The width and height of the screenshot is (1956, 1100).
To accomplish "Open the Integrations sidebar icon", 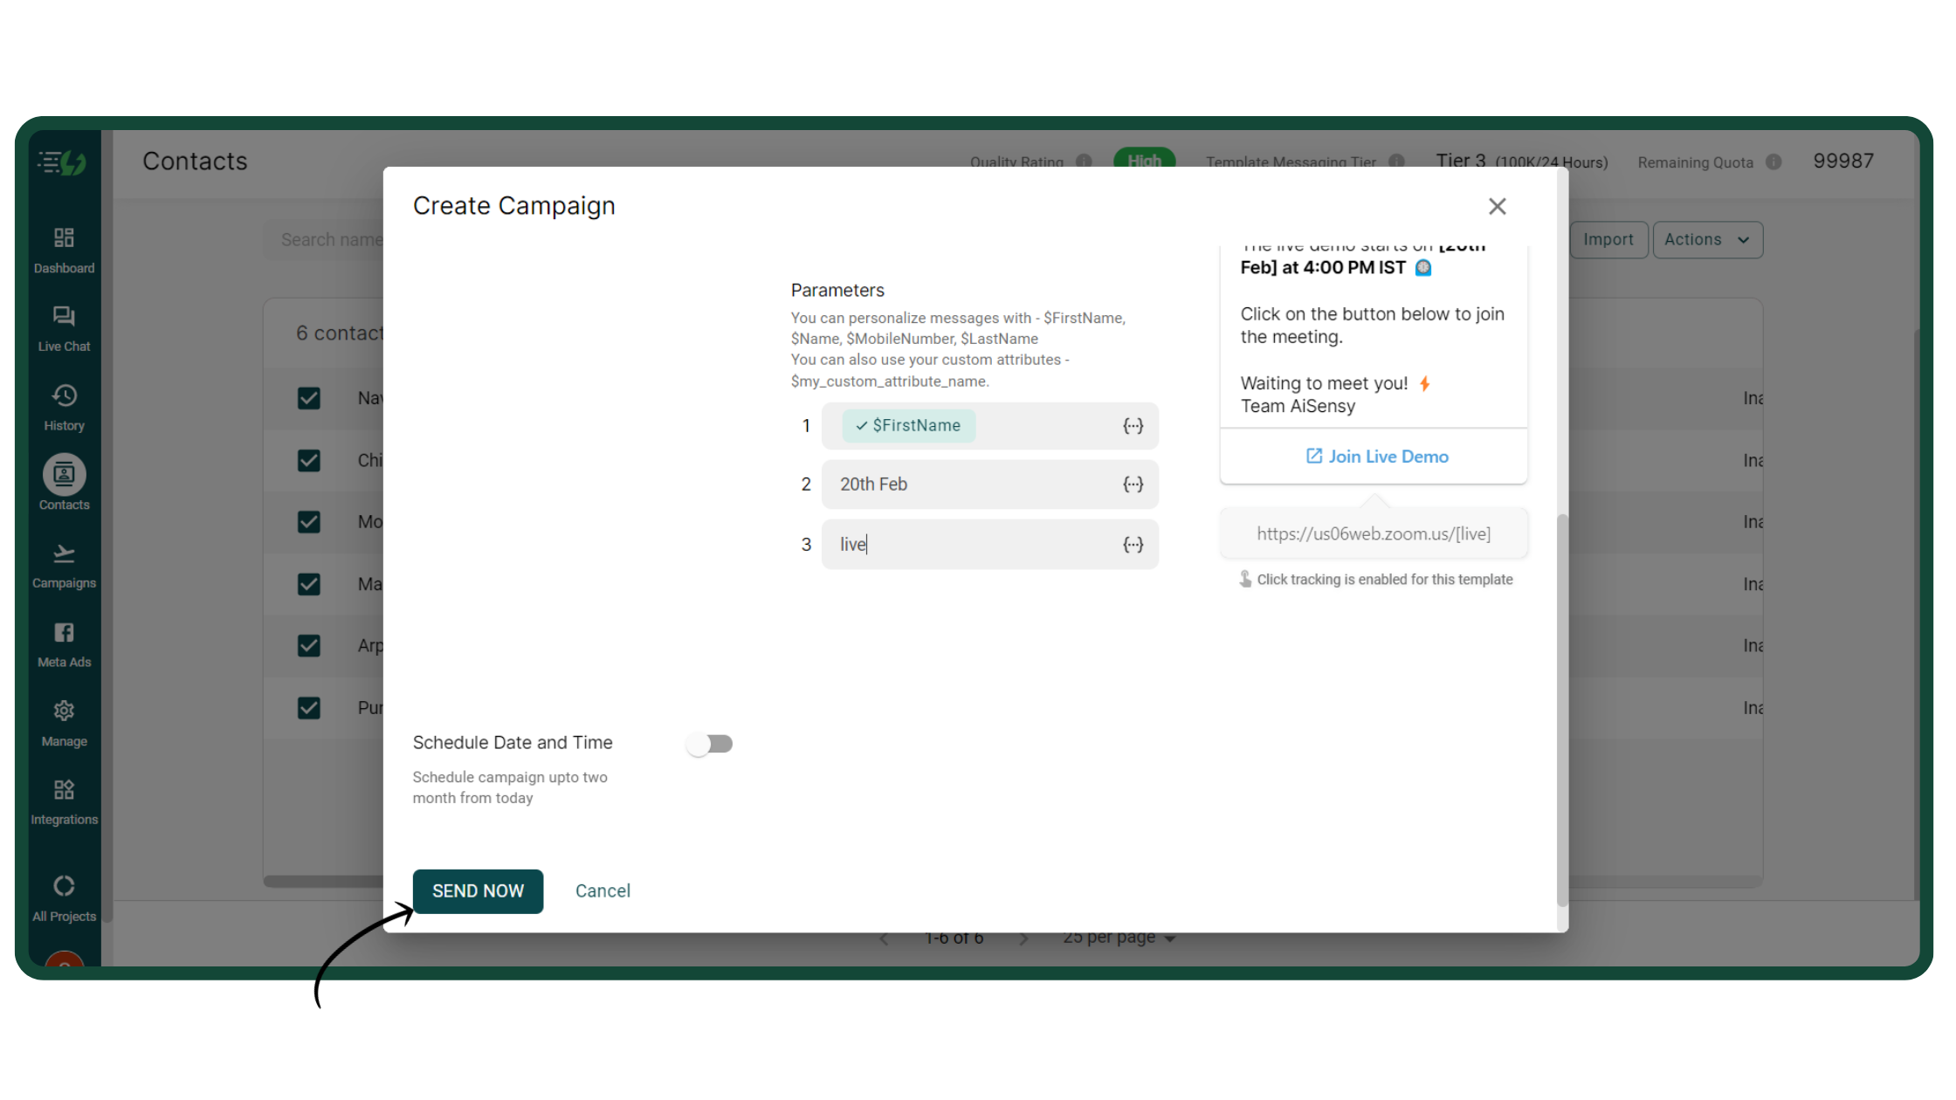I will click(x=64, y=790).
